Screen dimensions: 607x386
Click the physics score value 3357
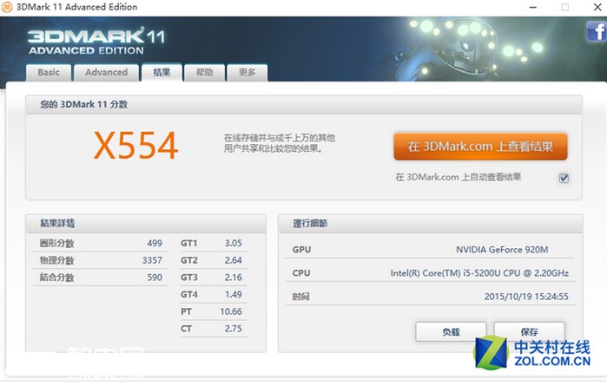tap(152, 260)
